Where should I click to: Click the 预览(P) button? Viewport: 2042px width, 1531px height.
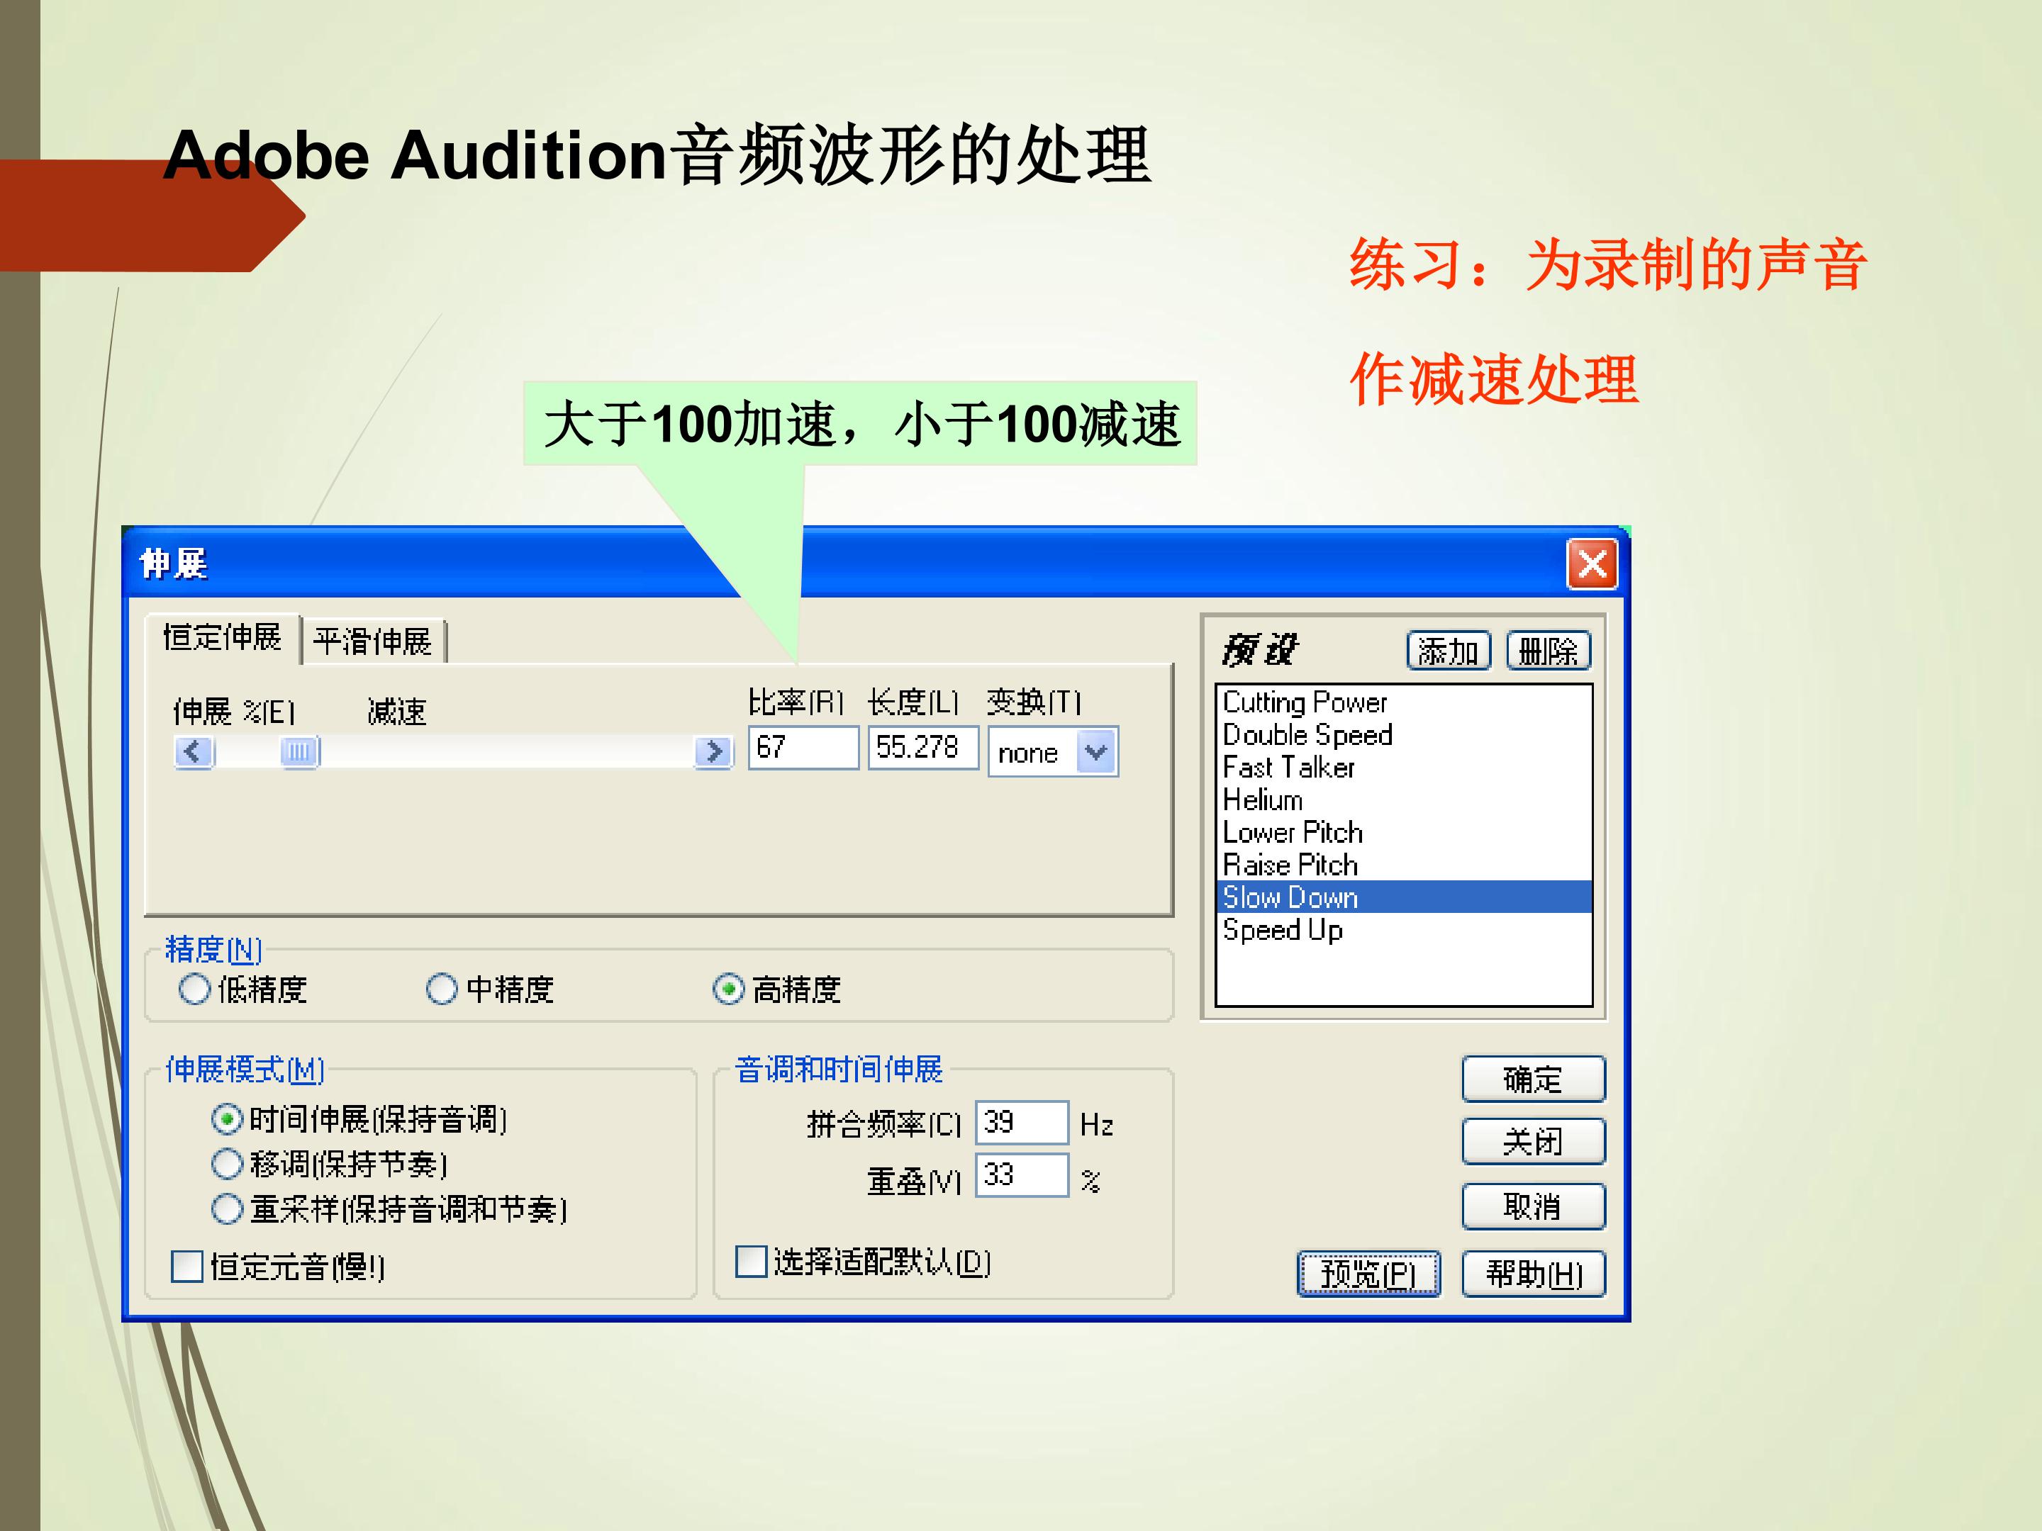[x=1368, y=1274]
